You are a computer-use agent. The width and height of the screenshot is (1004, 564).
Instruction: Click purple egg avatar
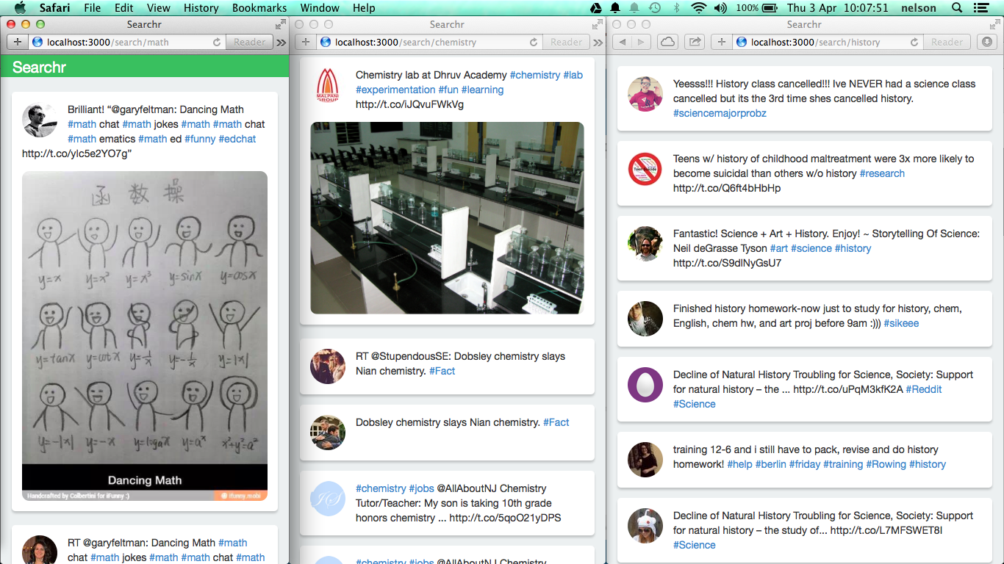coord(645,385)
